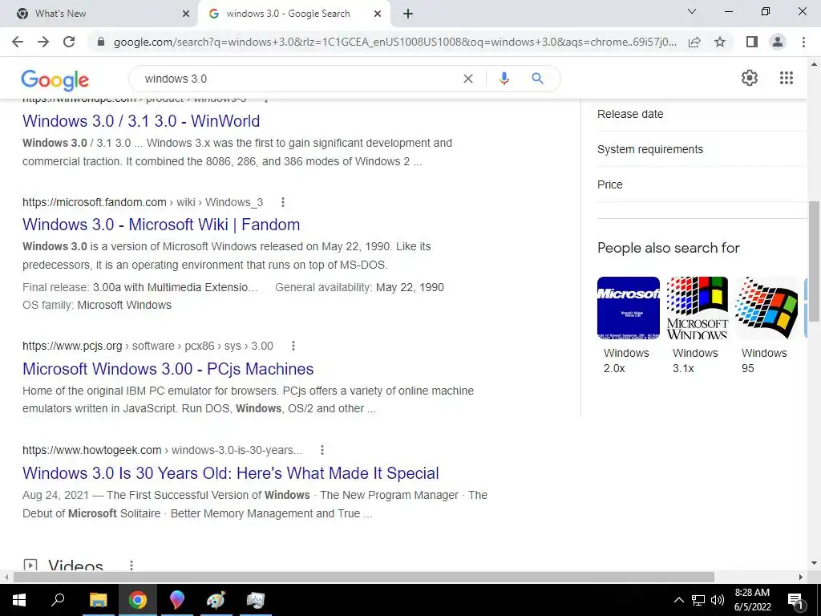Open options for the microsoft.fandom.com result

coord(283,202)
